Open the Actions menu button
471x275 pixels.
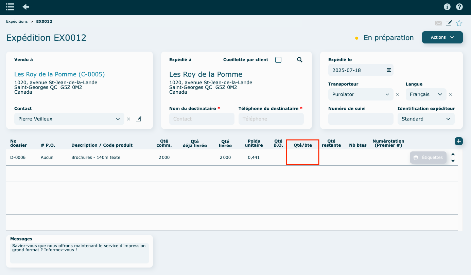tap(442, 37)
